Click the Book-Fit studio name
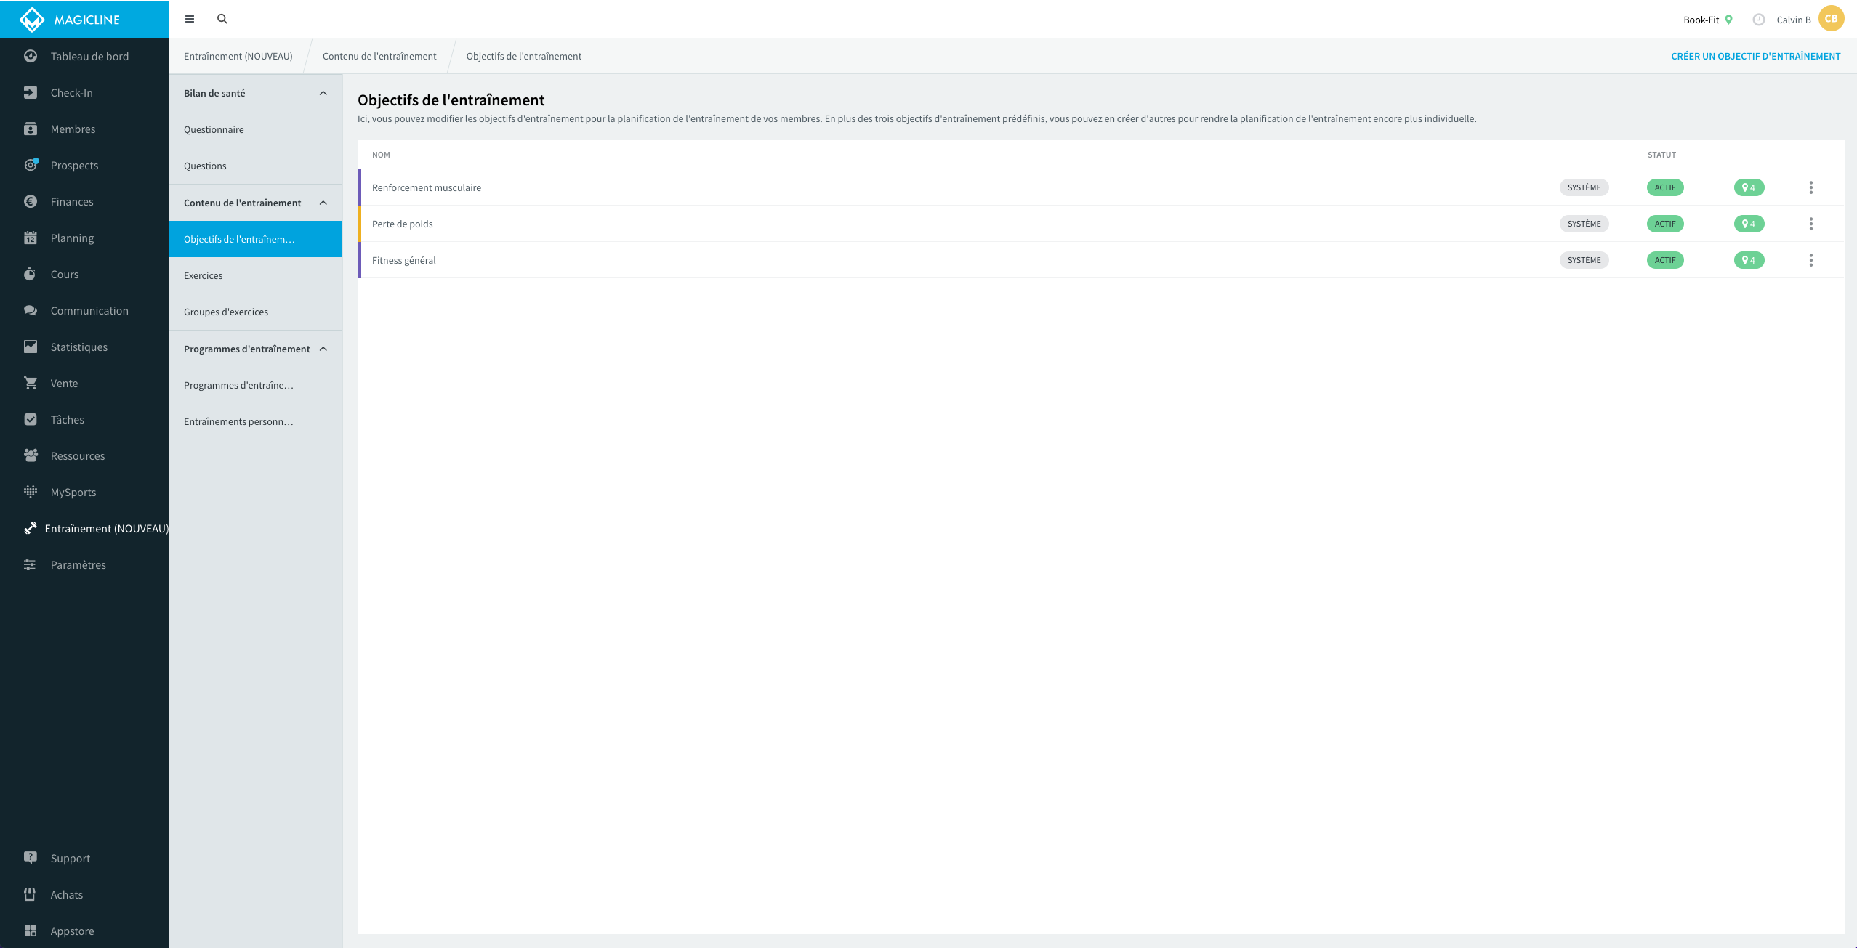The image size is (1857, 948). [1701, 20]
